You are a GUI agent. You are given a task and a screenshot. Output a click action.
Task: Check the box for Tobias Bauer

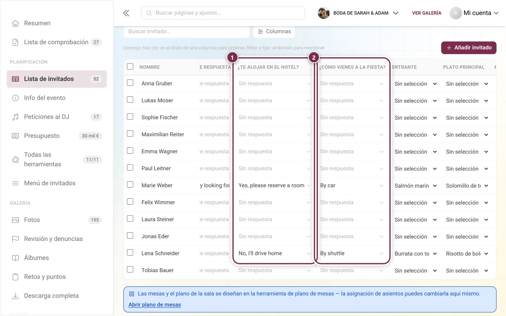point(130,270)
